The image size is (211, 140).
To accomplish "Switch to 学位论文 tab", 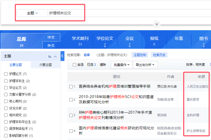I will (105, 41).
